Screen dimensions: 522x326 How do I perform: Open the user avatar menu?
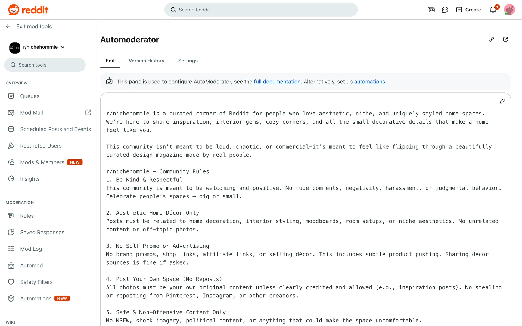click(509, 10)
